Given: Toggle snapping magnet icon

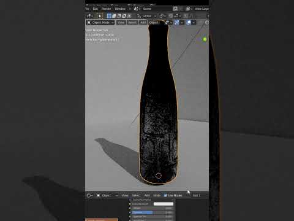Looking at the screenshot, I should tap(170, 16).
